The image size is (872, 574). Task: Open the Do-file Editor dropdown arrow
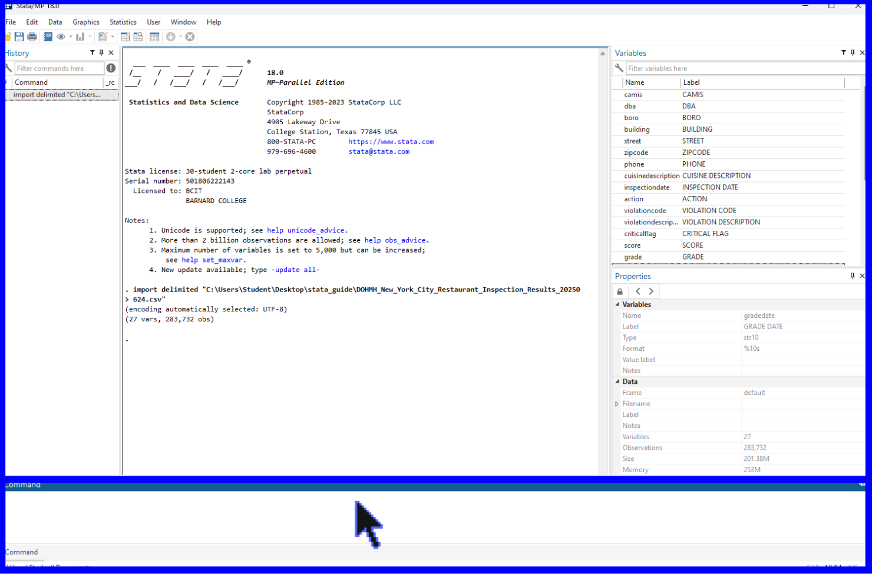click(112, 37)
